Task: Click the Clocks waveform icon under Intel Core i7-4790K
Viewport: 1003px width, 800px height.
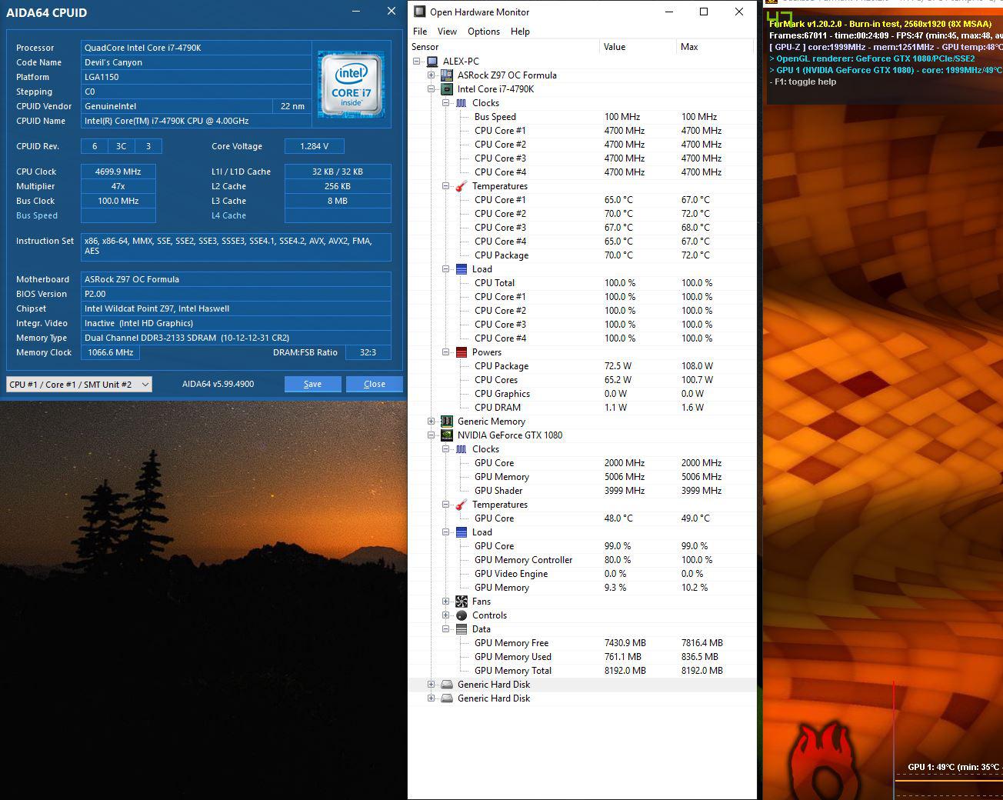Action: point(461,103)
